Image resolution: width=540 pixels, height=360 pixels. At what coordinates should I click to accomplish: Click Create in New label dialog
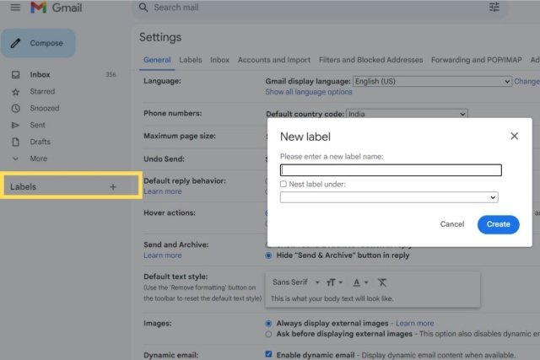coord(498,224)
